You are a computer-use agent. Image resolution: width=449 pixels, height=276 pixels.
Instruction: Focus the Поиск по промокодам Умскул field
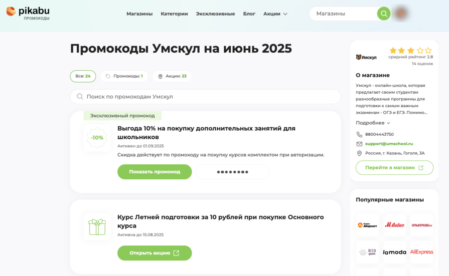pyautogui.click(x=205, y=97)
